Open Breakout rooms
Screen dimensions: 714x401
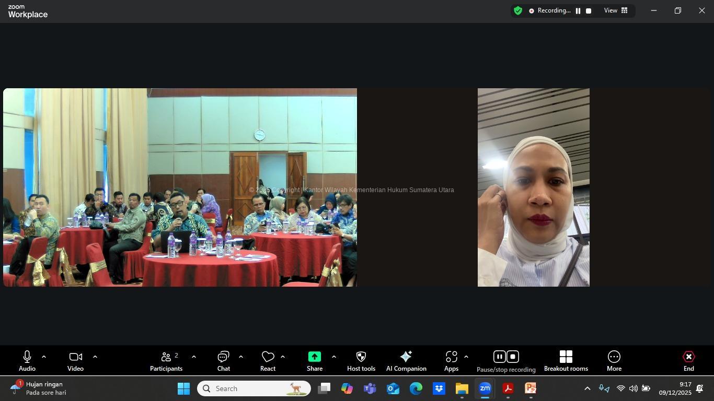566,361
